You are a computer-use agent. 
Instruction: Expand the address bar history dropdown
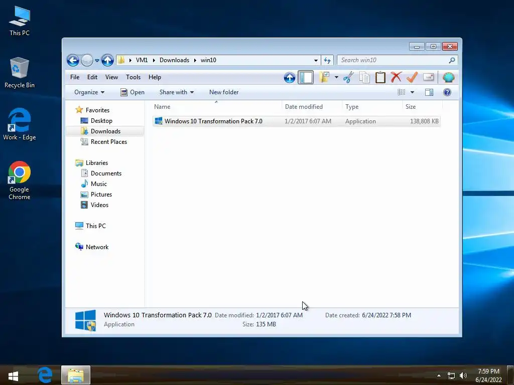(316, 60)
